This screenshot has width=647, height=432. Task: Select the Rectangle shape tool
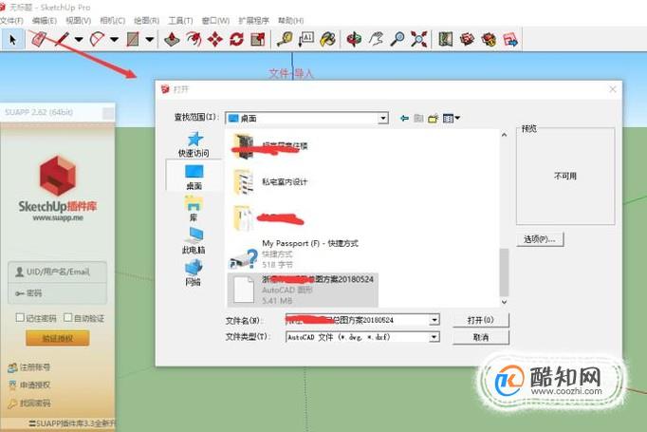133,40
